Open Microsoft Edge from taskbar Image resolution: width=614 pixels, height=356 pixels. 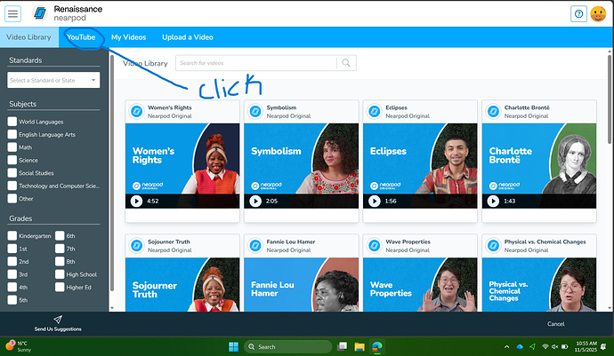coord(377,346)
